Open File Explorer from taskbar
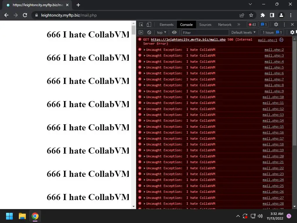297x223 pixels. pos(22,216)
